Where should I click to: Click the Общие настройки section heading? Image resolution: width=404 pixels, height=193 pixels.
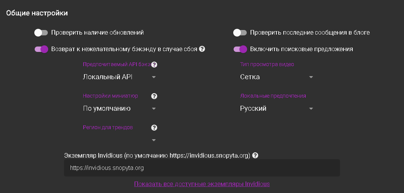(37, 13)
